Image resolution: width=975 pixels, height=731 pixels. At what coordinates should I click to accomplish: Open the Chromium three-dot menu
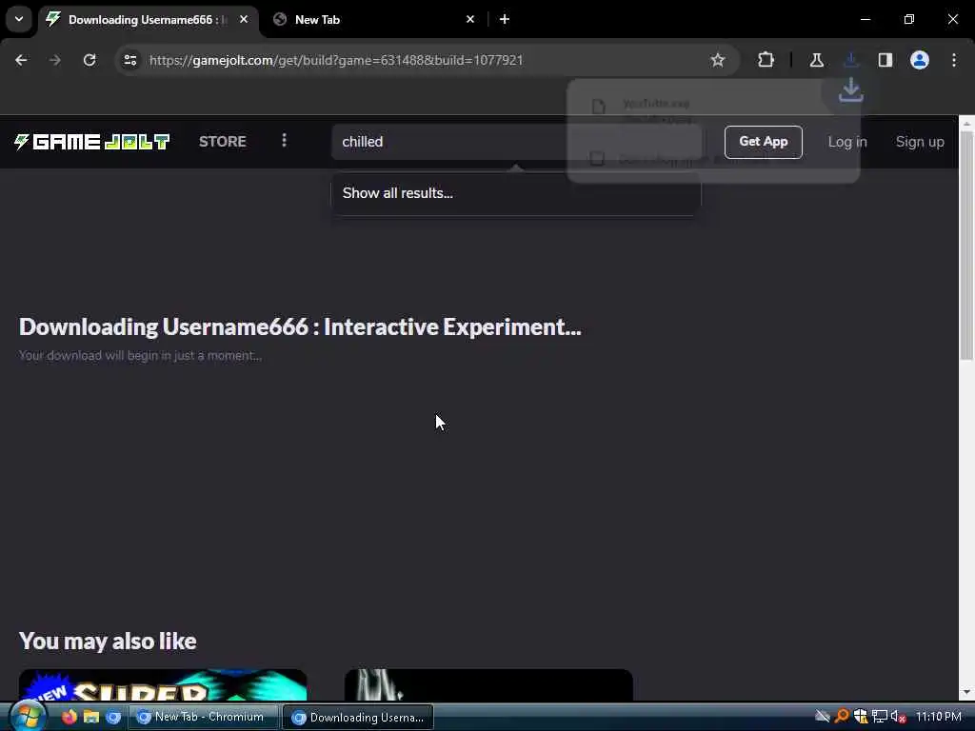click(x=954, y=60)
